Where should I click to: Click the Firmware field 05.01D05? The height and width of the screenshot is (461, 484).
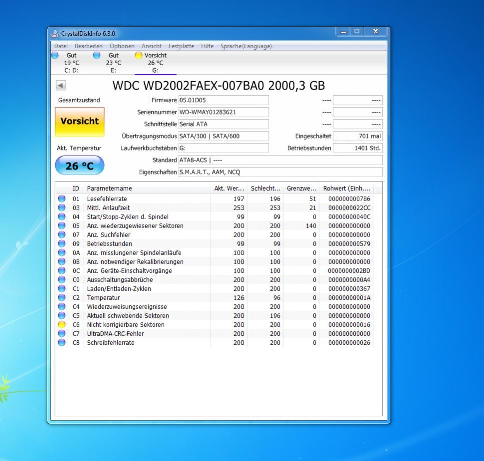point(223,100)
